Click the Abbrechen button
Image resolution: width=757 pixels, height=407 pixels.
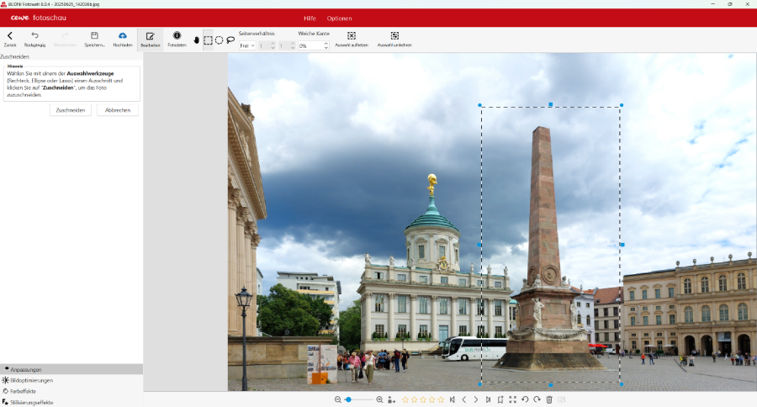[118, 110]
